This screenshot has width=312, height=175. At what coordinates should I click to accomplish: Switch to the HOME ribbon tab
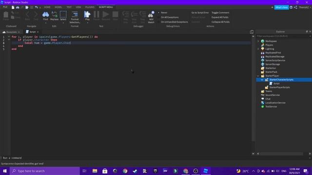[47, 7]
